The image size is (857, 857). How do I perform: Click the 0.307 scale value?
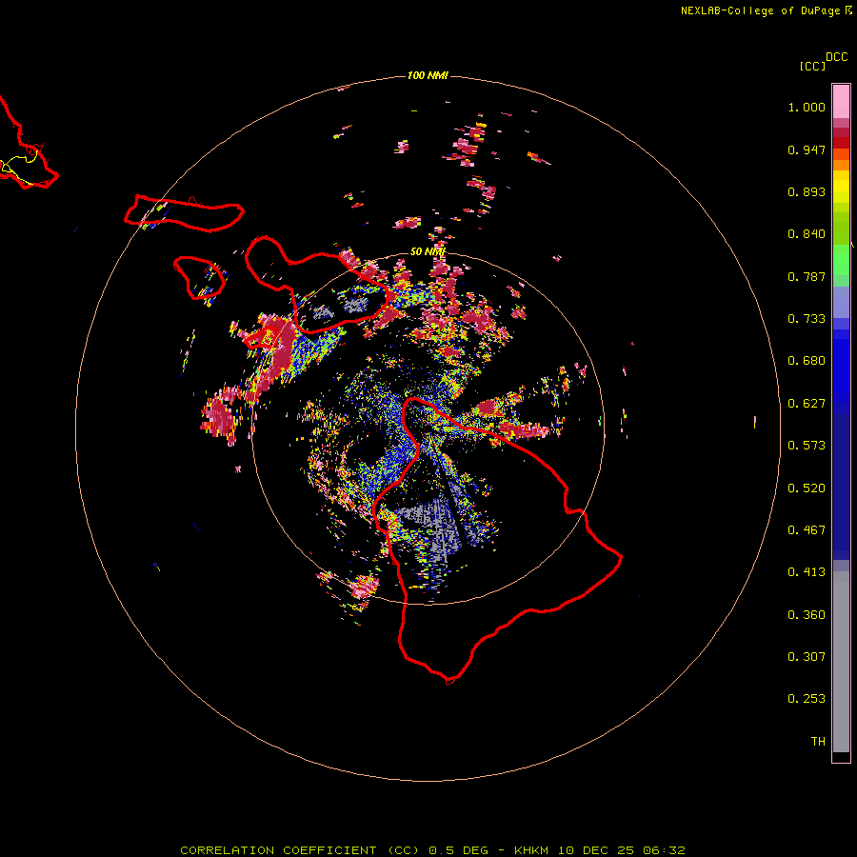tap(807, 657)
